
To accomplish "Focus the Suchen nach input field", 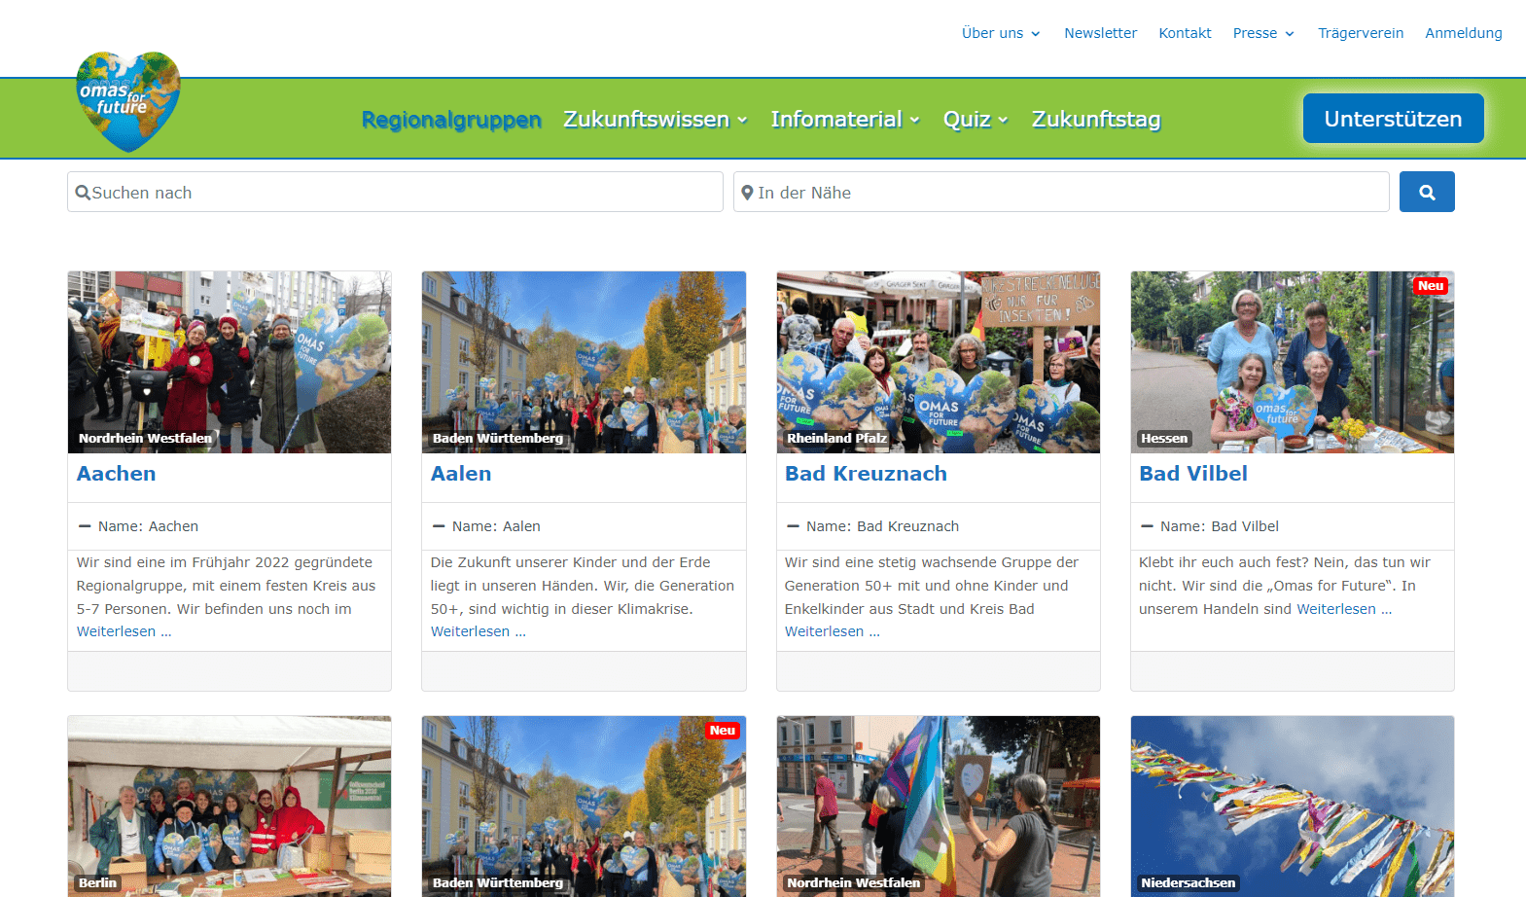I will pos(395,192).
